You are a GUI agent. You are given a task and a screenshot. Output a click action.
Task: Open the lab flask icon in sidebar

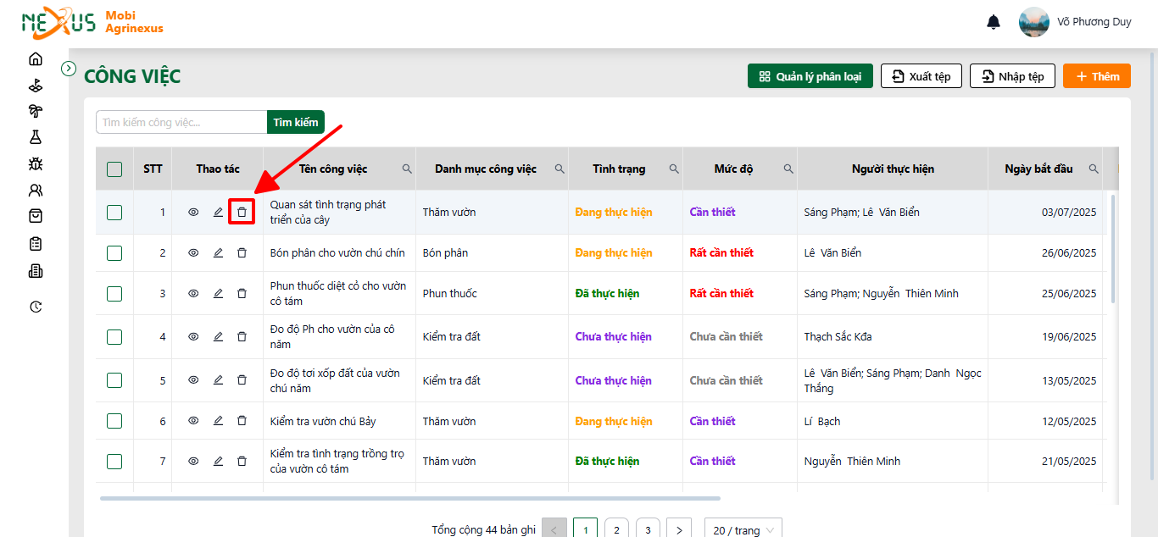coord(35,137)
